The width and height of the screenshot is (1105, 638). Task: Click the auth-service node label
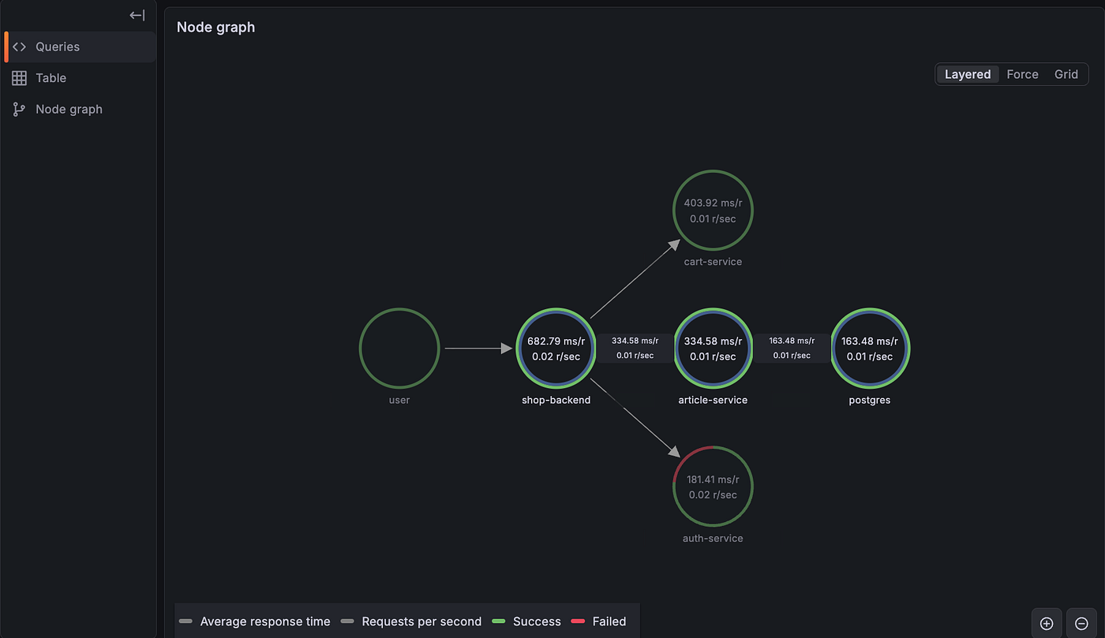713,539
